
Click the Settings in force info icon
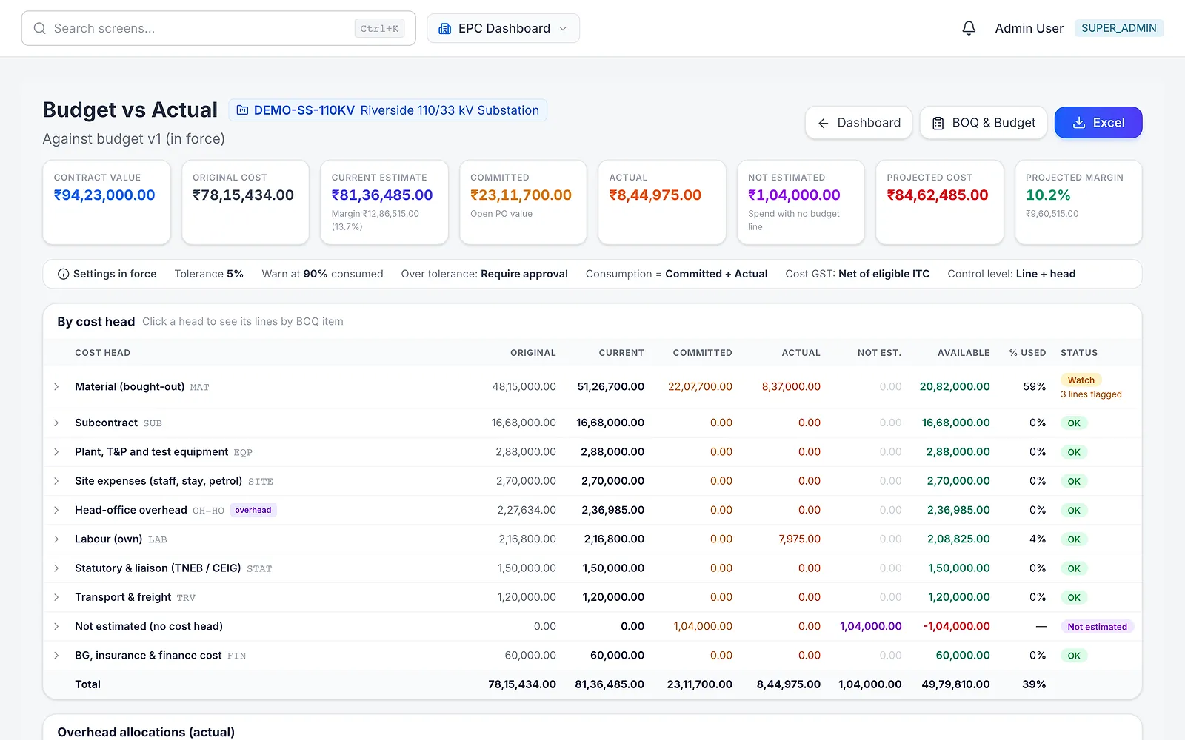64,274
